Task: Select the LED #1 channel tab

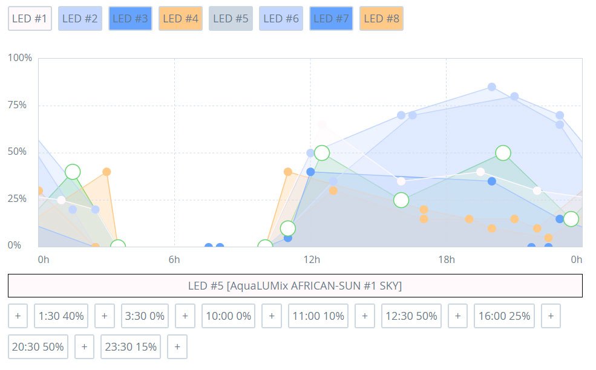Action: (x=30, y=18)
